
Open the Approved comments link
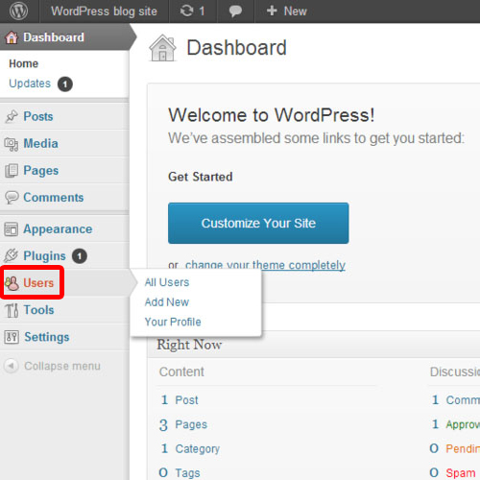(463, 424)
